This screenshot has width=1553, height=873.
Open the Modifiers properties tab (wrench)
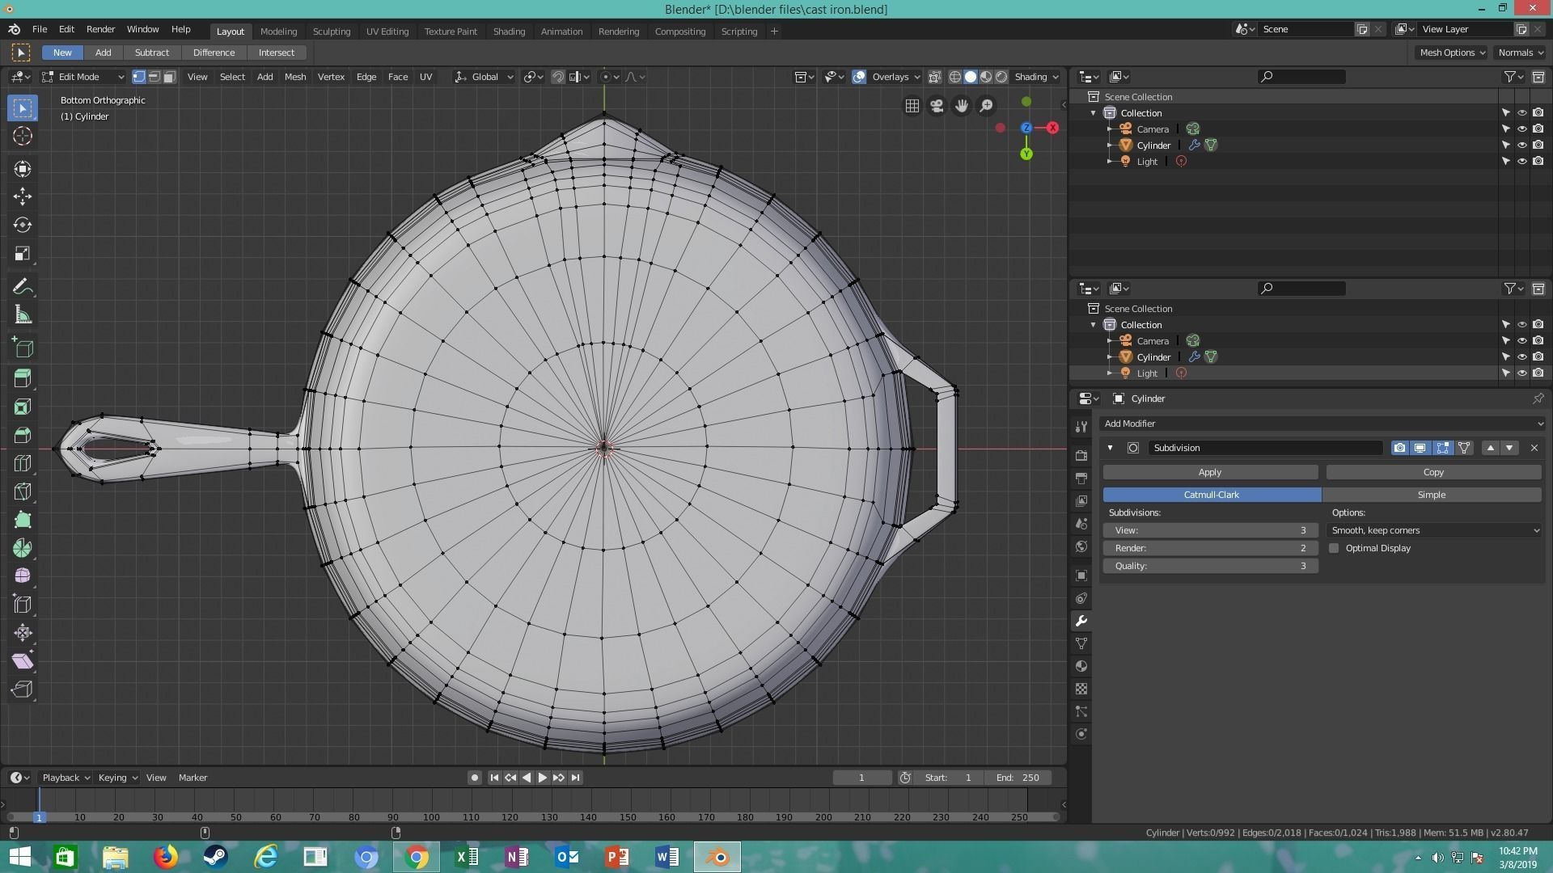[1081, 621]
